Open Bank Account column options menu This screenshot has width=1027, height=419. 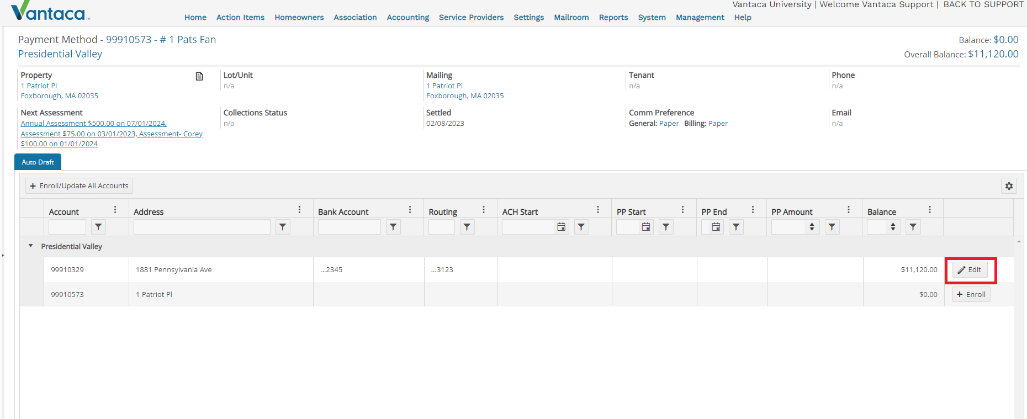coord(410,210)
